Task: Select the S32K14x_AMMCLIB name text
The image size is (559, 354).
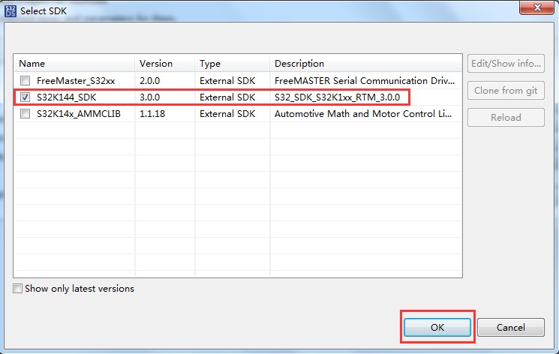Action: click(x=79, y=114)
